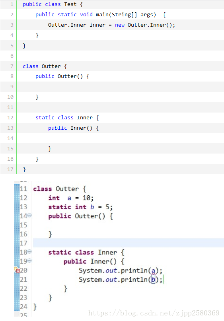Click 'public Inner() {' on line 13

(74, 128)
